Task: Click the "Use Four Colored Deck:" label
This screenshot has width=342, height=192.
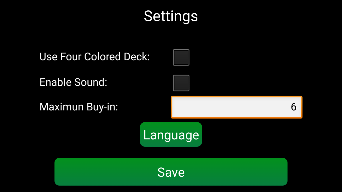Action: pos(95,57)
